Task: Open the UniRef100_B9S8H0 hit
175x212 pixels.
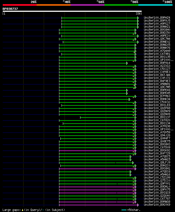Action: pos(157,30)
